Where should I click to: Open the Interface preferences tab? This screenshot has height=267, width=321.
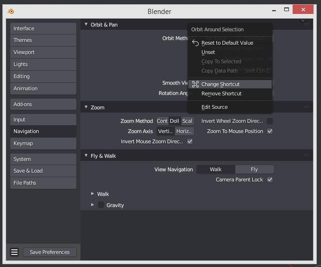(x=43, y=28)
